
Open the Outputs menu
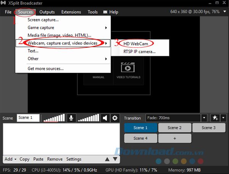[x=47, y=12]
